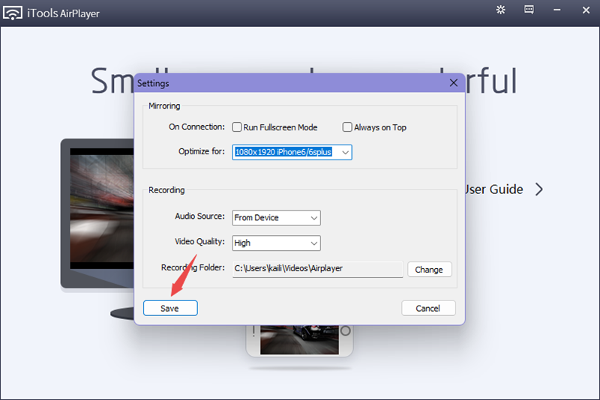Save the settings

[170, 308]
